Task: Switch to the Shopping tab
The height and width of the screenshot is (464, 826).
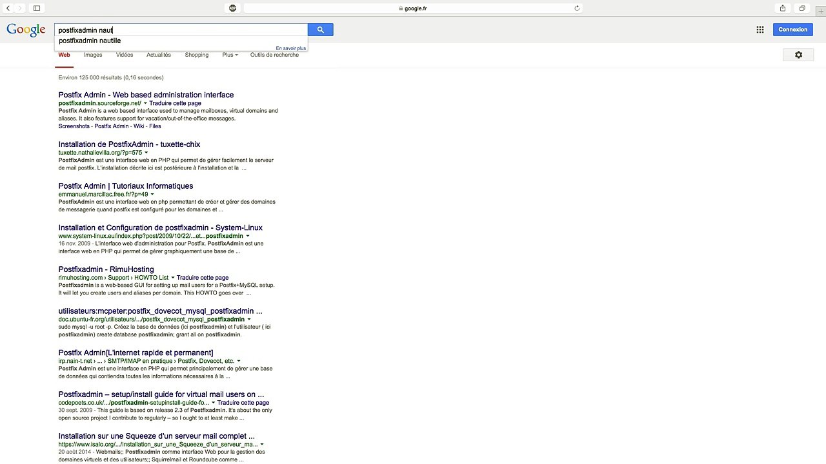Action: pyautogui.click(x=197, y=55)
